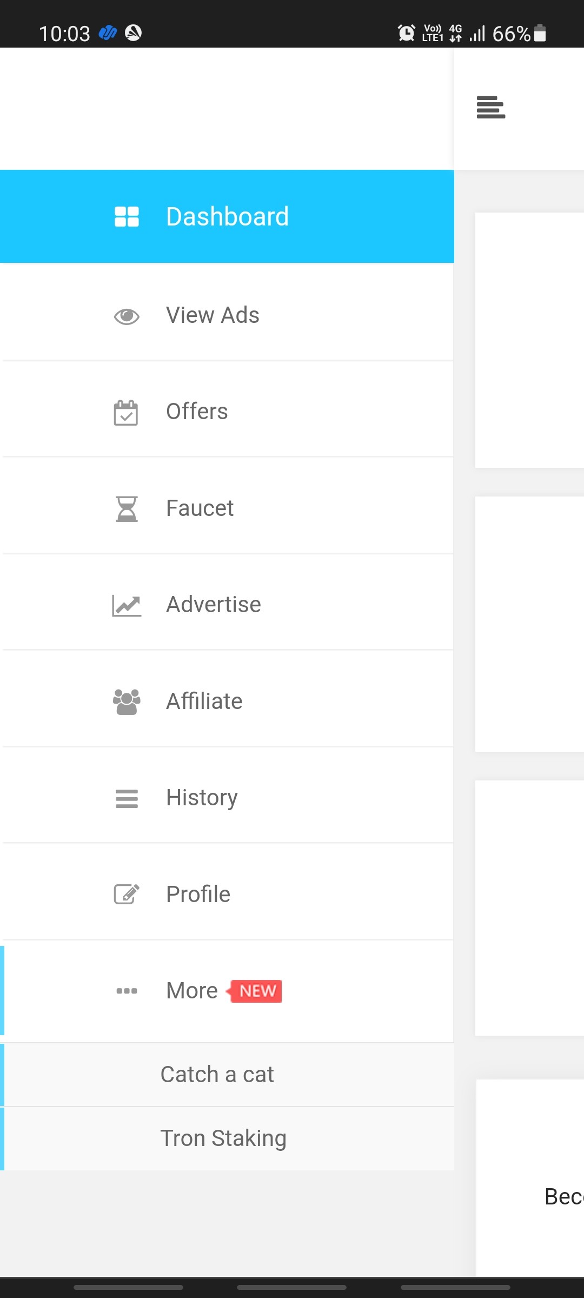Click the Affiliate people group icon
Screen dimensions: 584x1298
pyautogui.click(x=127, y=702)
